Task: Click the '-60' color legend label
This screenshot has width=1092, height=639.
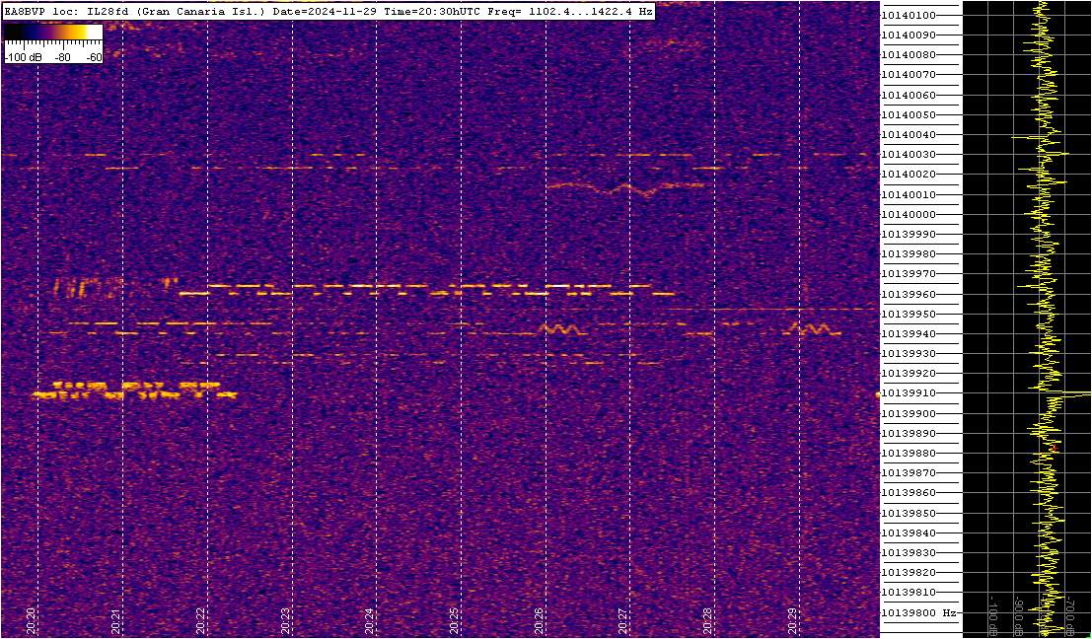Action: pyautogui.click(x=93, y=57)
